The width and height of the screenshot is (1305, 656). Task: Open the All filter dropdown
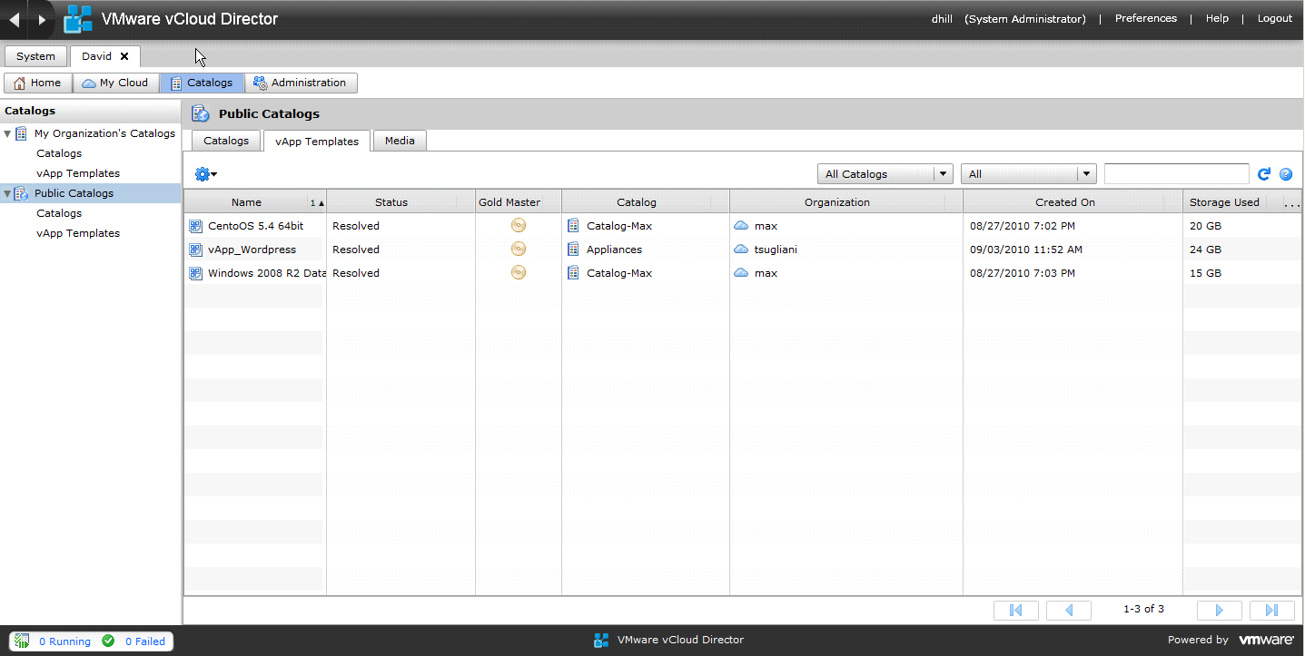(x=1029, y=174)
